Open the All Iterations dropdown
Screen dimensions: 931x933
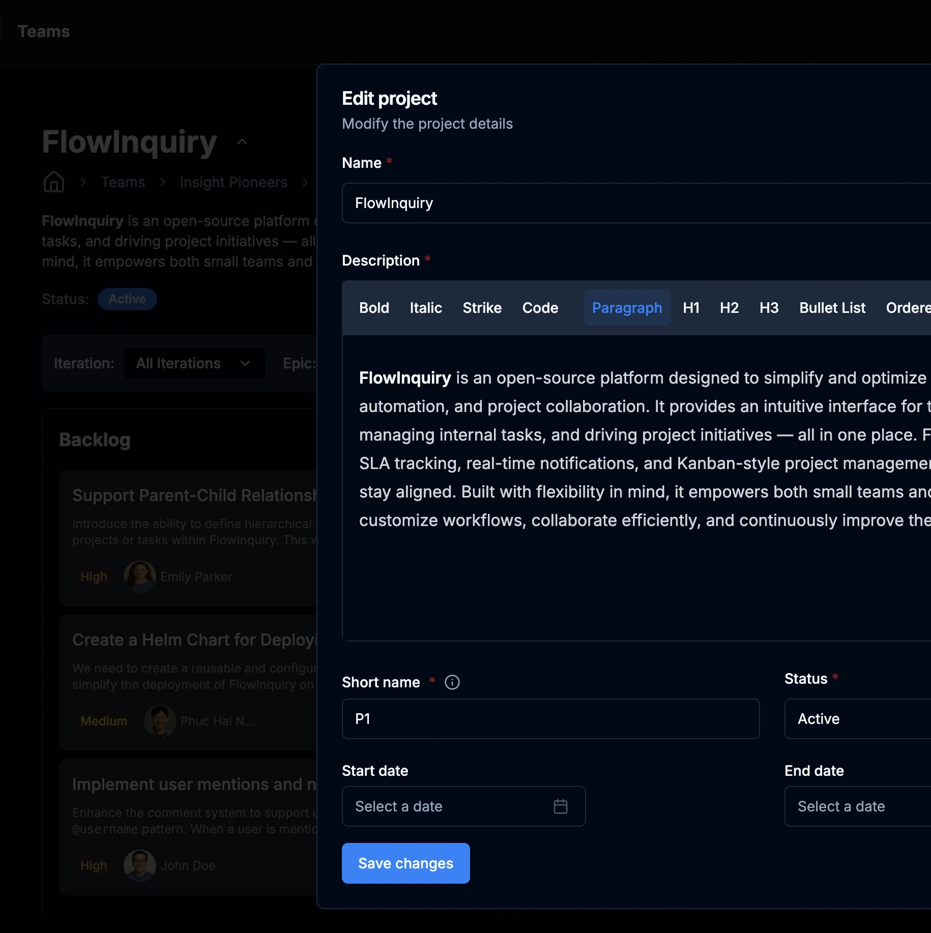pyautogui.click(x=194, y=363)
